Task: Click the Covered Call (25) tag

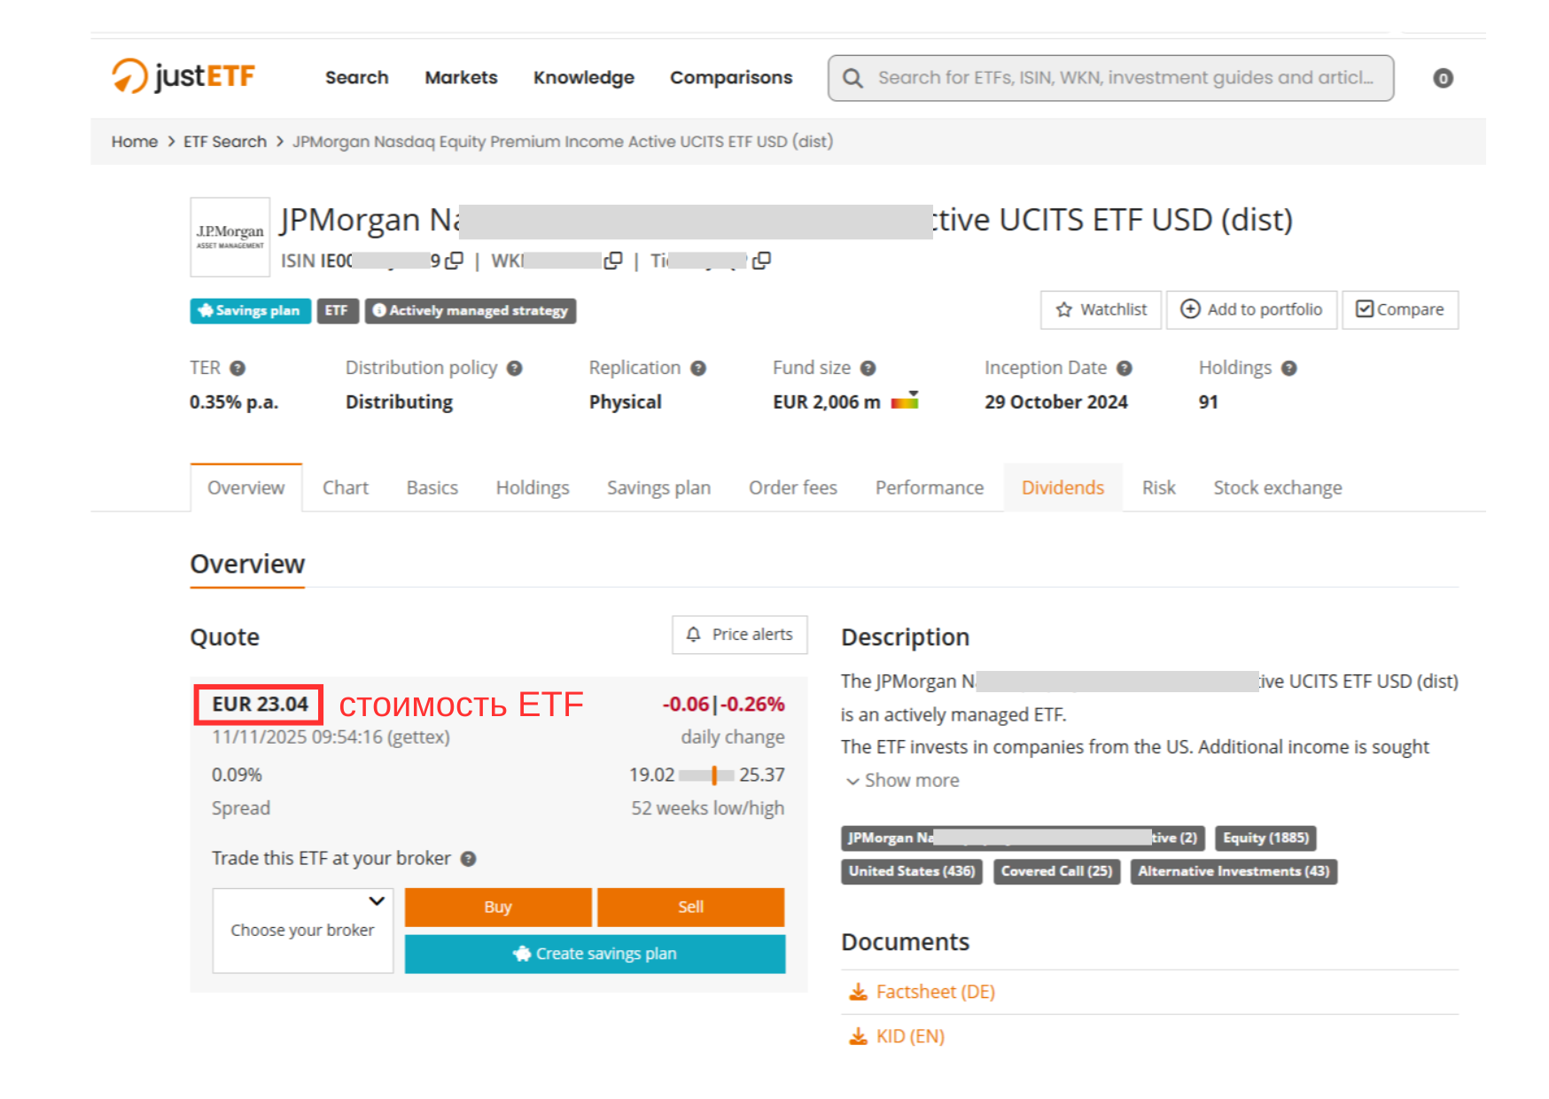Action: click(1056, 871)
